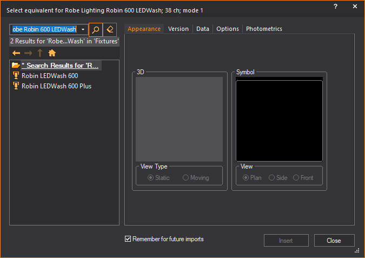The image size is (365, 258).
Task: Click the resize grip in dialog corner
Action: tap(357, 250)
